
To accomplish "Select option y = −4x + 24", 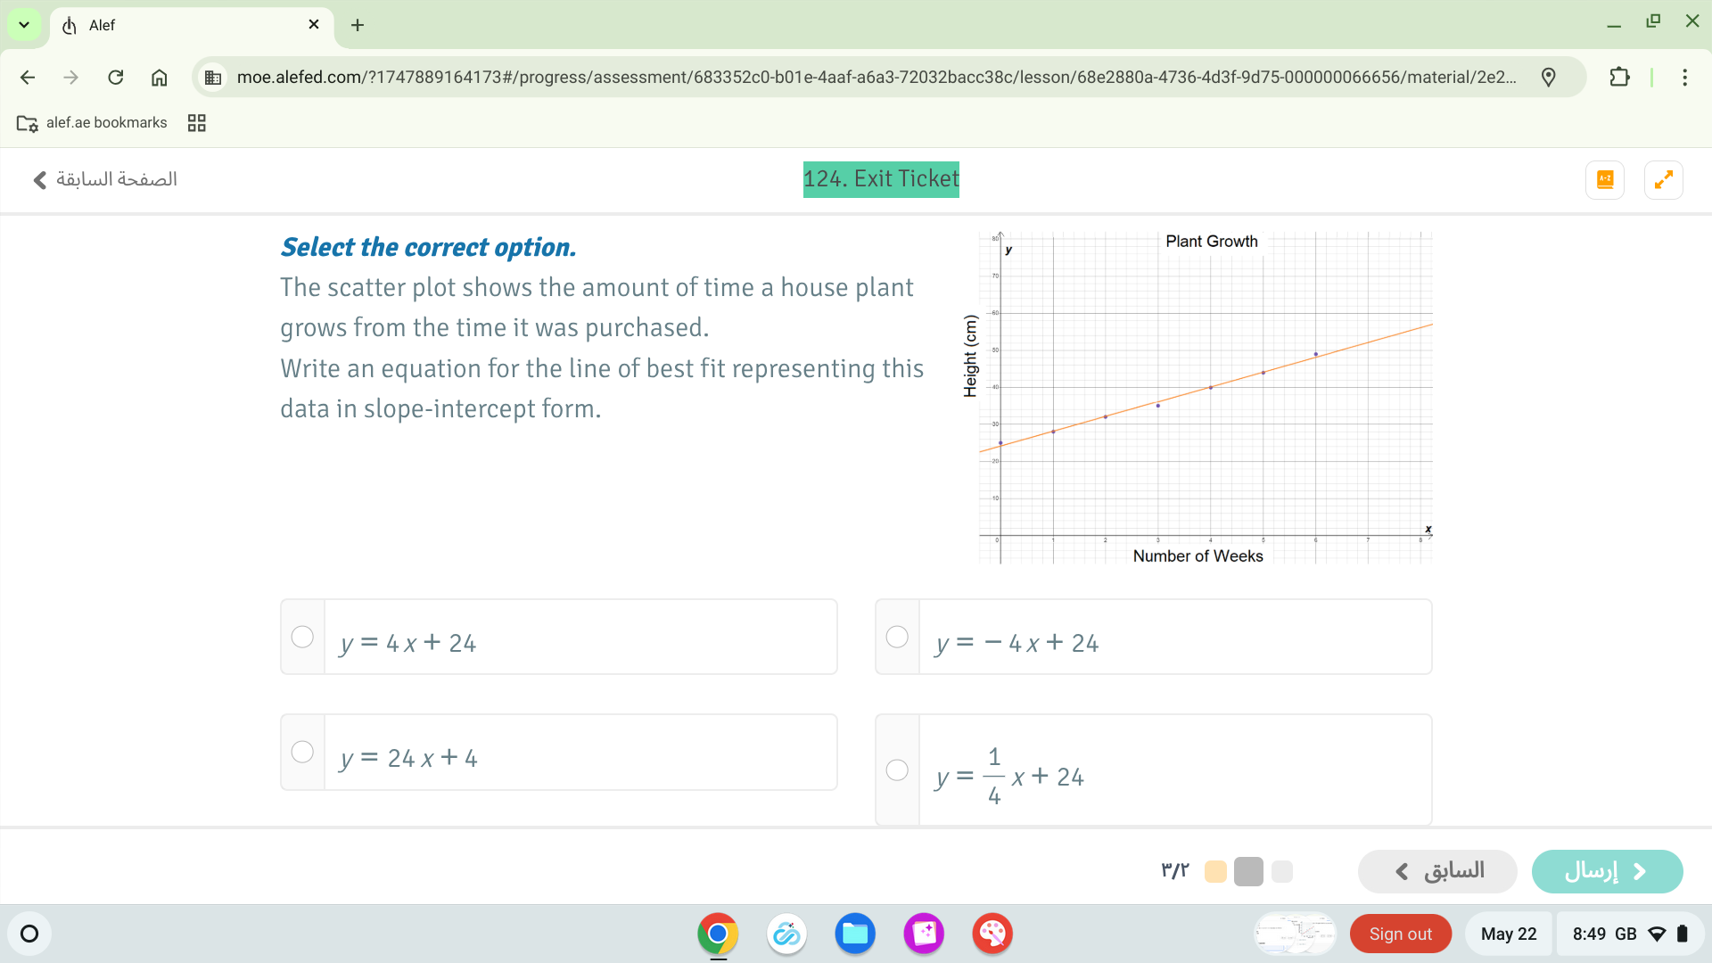I will point(897,637).
